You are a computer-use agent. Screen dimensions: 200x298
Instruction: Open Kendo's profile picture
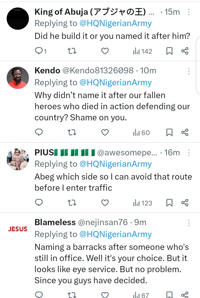pyautogui.click(x=18, y=78)
